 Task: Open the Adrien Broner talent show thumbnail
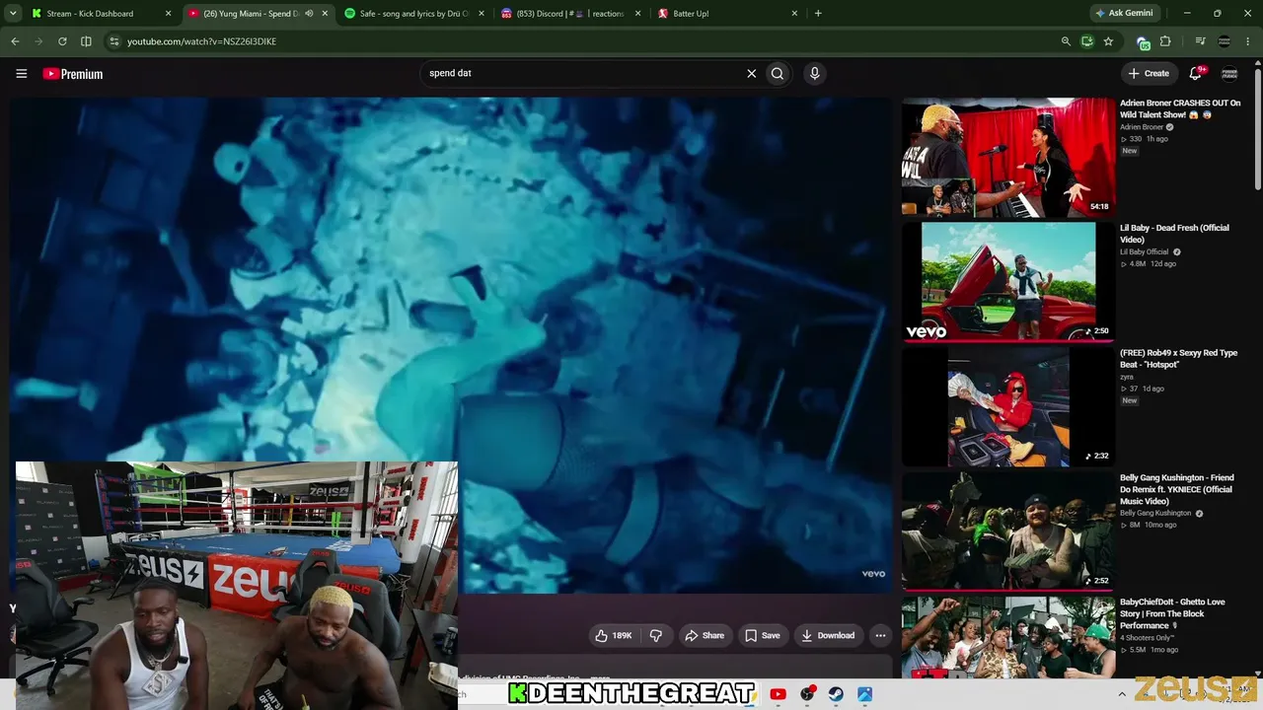[x=1007, y=157]
